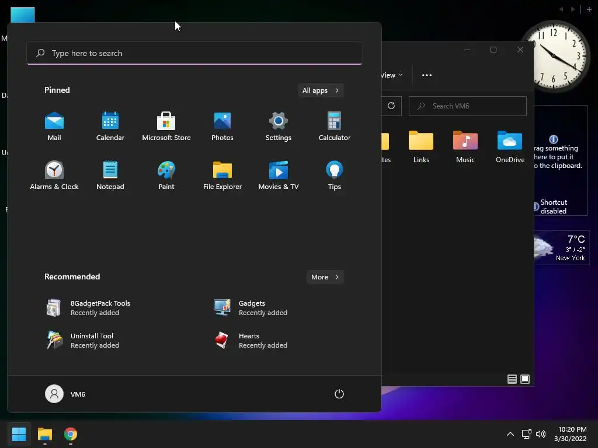Select the Links folder in File Explorer
This screenshot has height=448, width=598.
click(421, 147)
